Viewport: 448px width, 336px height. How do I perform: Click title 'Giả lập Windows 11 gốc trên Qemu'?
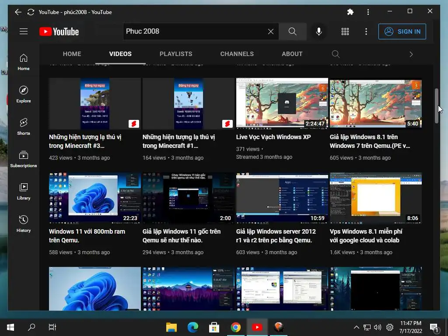(x=182, y=236)
